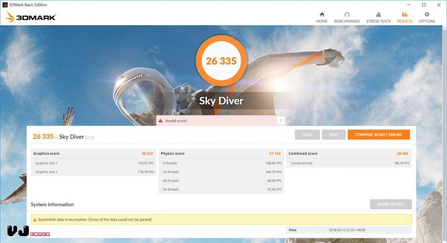Click COMPARE RESULT ONLINE button
Viewport: 447px width, 243px height.
click(x=378, y=134)
